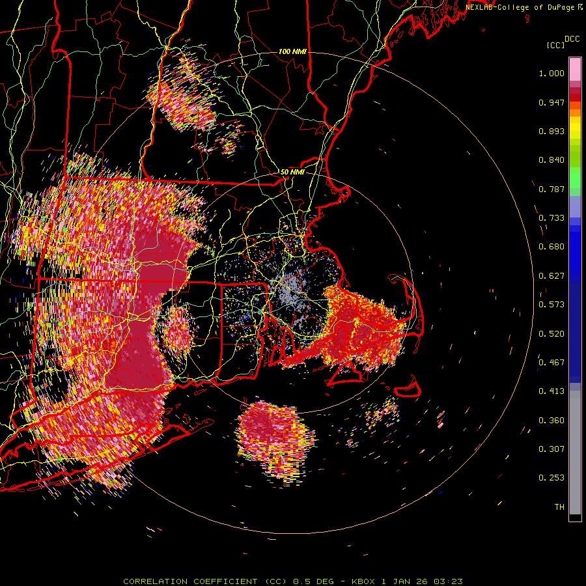This screenshot has height=586, width=586.
Task: Click the isolated echo blob south of Rhode Island
Action: (276, 441)
